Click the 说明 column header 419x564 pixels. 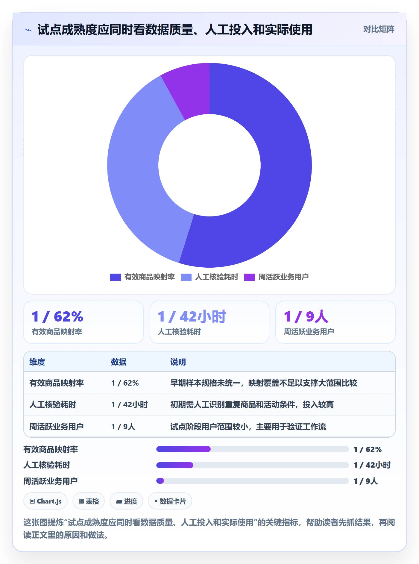178,362
